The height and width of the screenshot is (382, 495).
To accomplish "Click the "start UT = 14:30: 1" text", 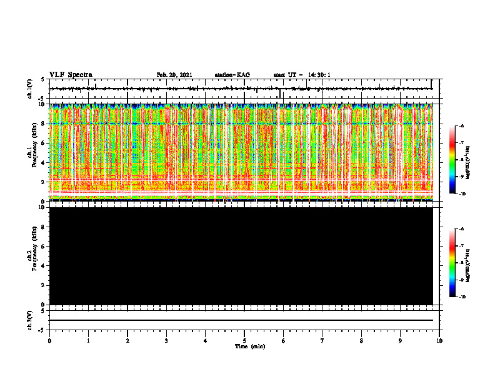I will (x=302, y=75).
